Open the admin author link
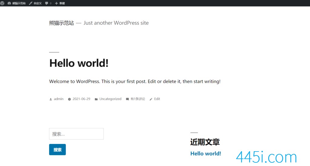 pyautogui.click(x=59, y=99)
